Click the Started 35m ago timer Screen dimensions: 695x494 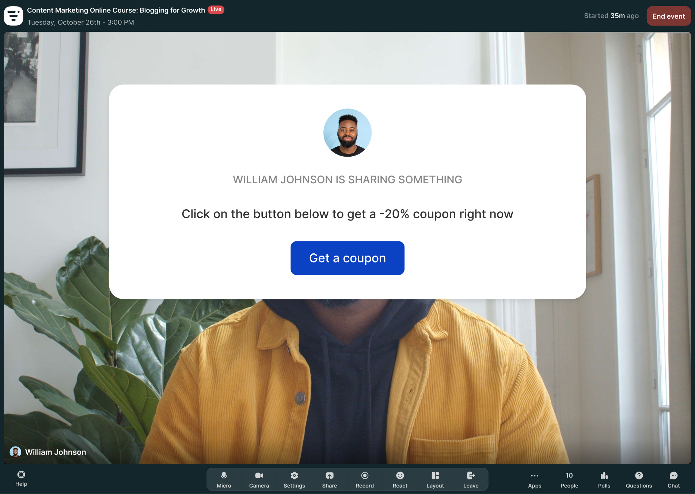pyautogui.click(x=611, y=16)
